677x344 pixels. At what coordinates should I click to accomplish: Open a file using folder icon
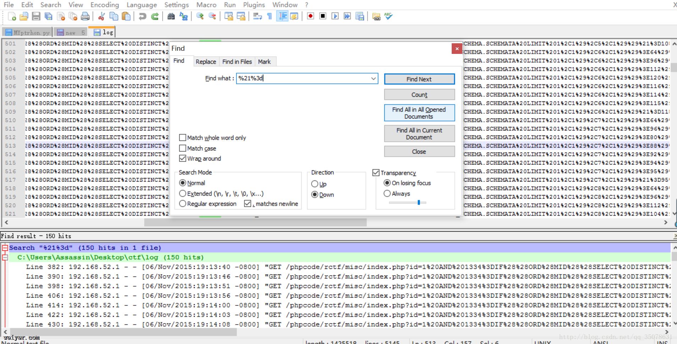coord(24,16)
